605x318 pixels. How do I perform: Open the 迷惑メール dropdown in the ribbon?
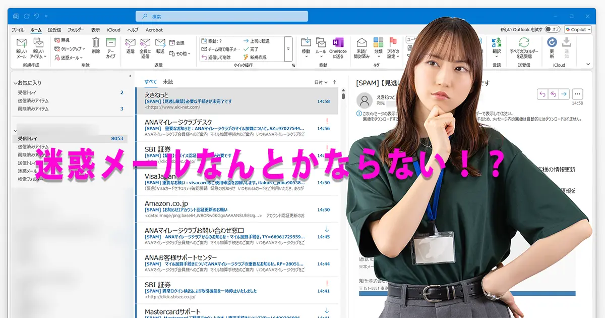click(x=69, y=58)
